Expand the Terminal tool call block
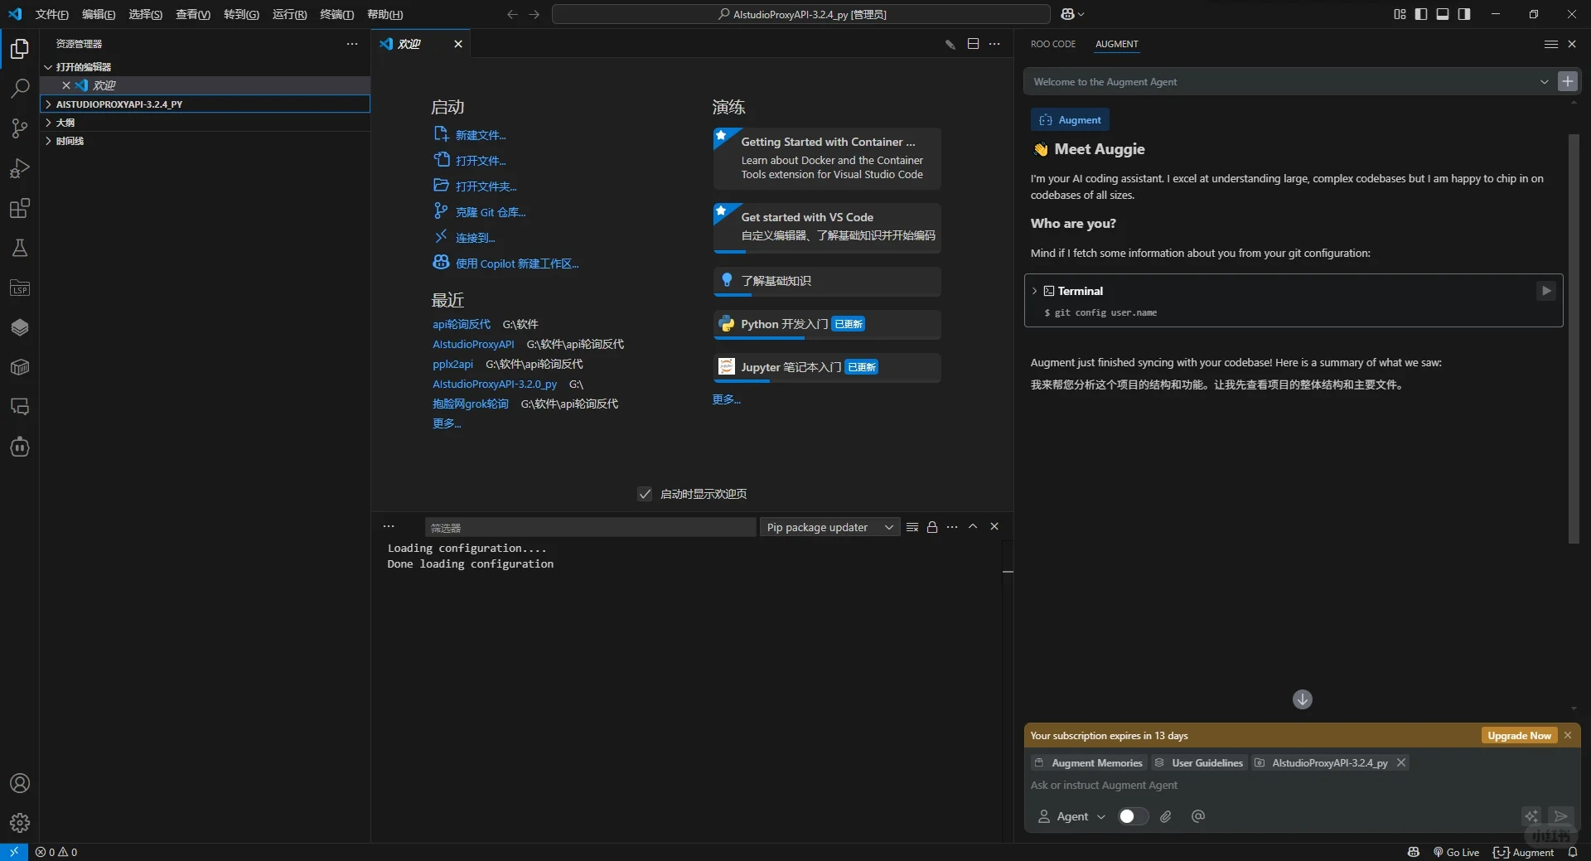Screen dimensions: 1591x861 click(x=1034, y=291)
